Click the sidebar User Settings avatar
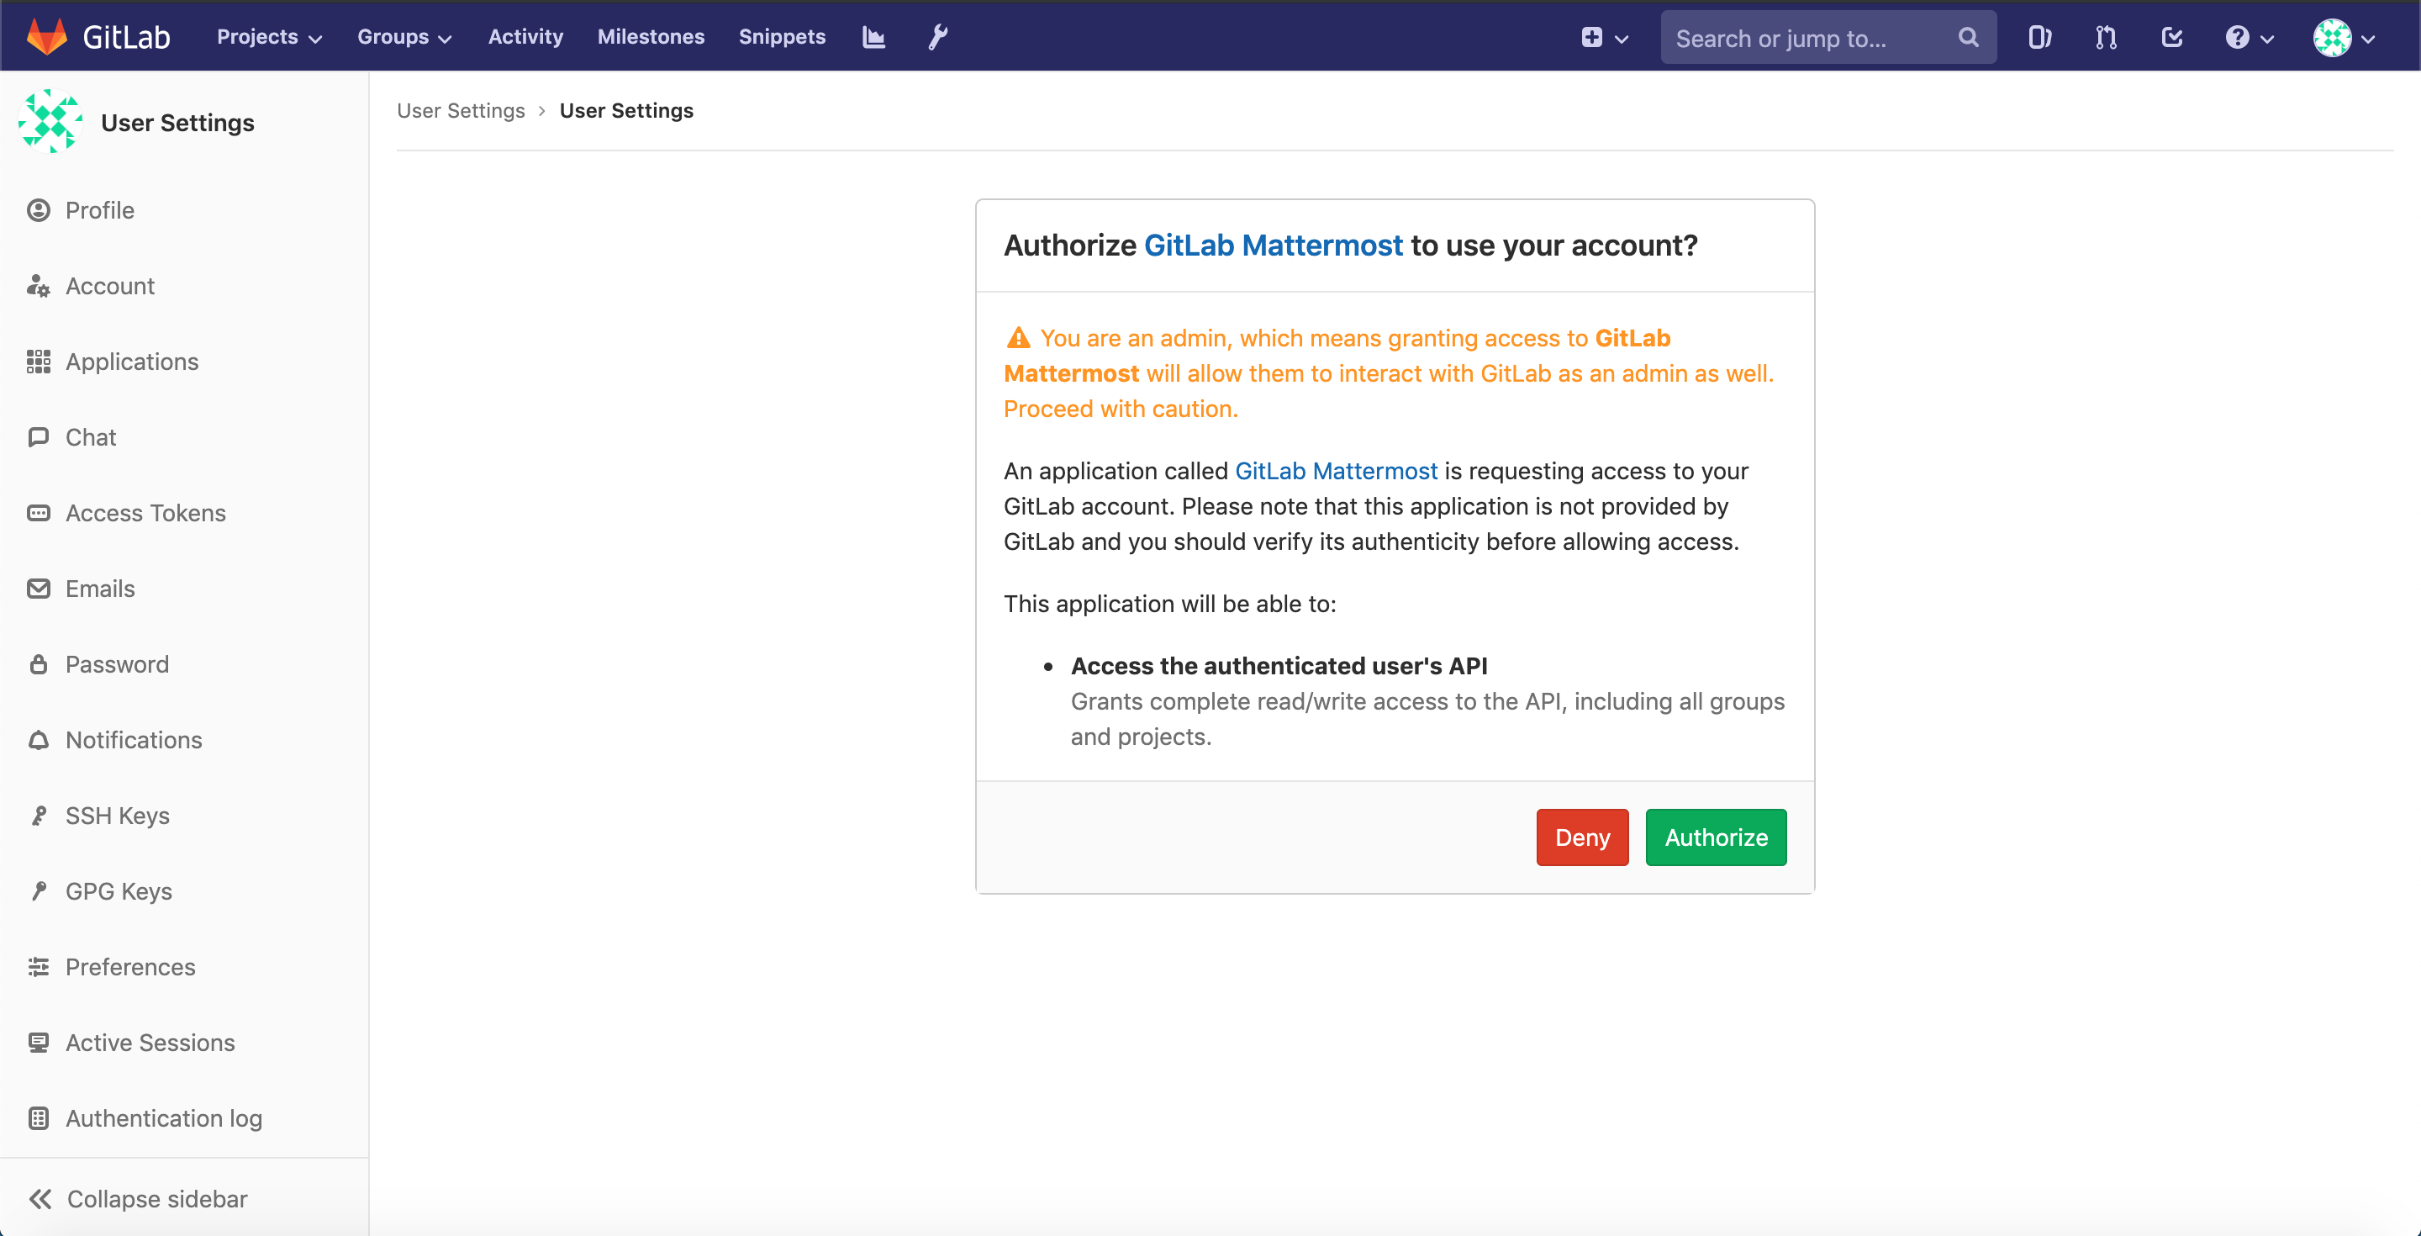2421x1236 pixels. click(x=50, y=122)
